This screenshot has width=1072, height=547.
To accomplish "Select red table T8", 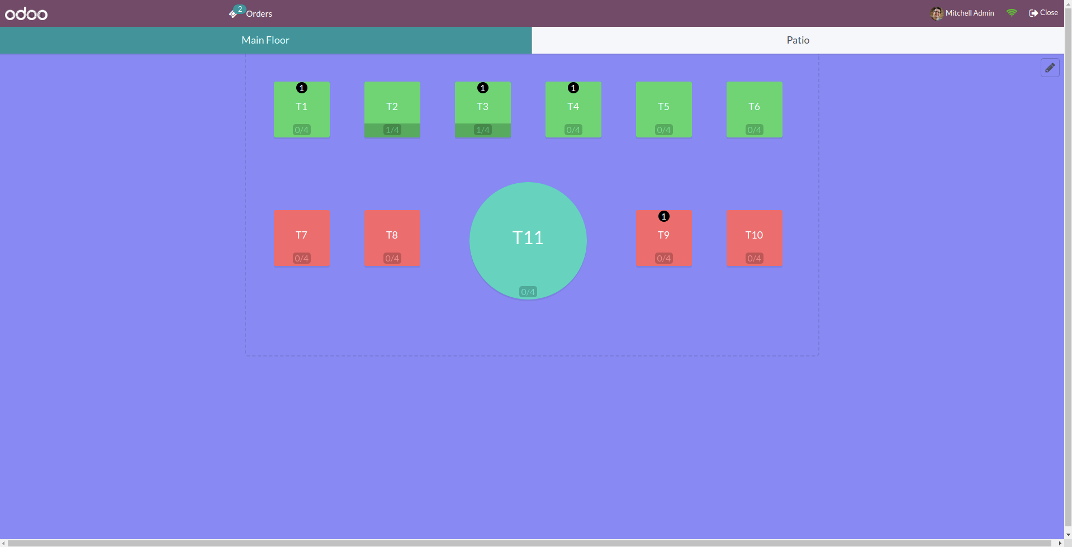I will (x=392, y=238).
